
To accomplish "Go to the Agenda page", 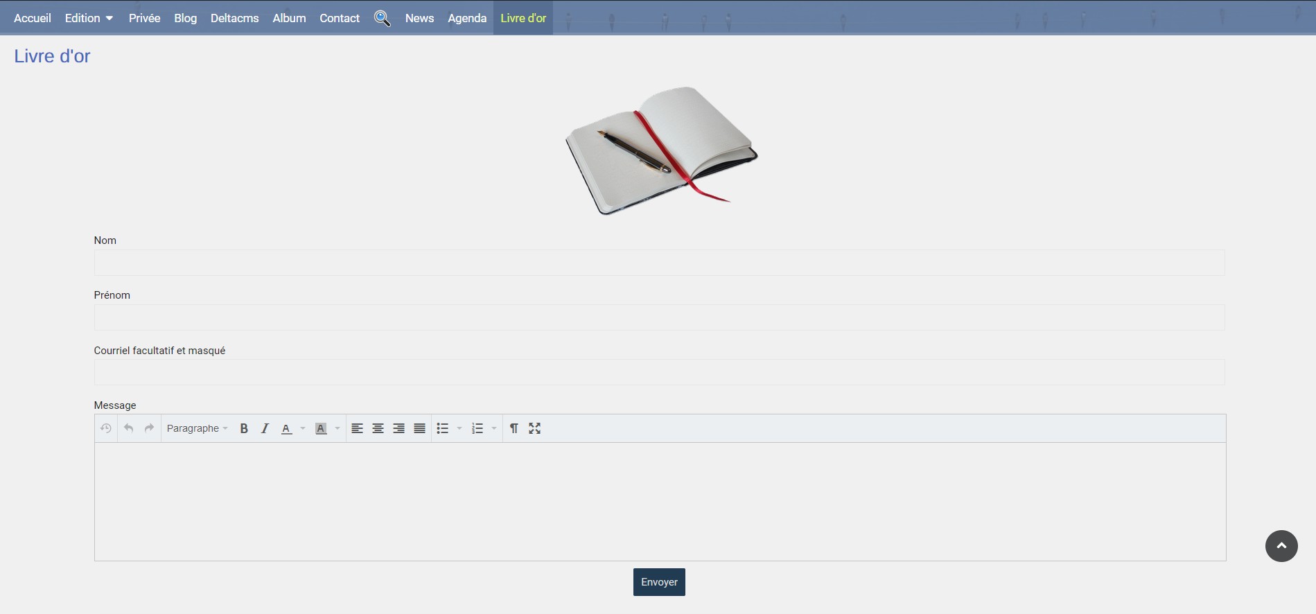I will tap(467, 18).
